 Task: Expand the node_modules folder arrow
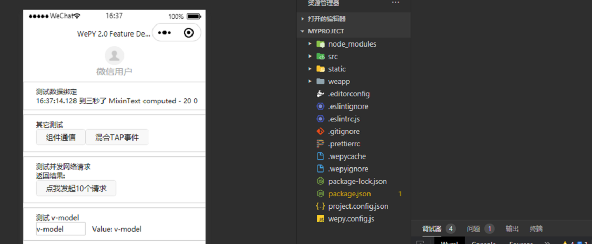(x=309, y=44)
